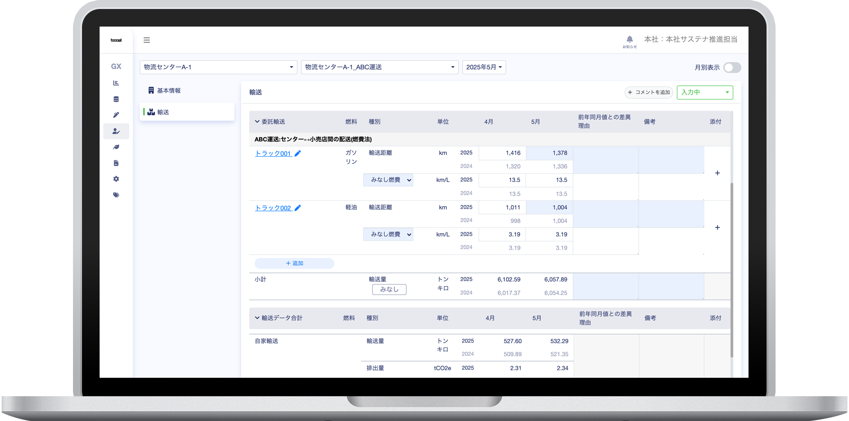Image resolution: width=849 pixels, height=421 pixels.
Task: Click the コメントを追加 button
Action: tap(648, 92)
